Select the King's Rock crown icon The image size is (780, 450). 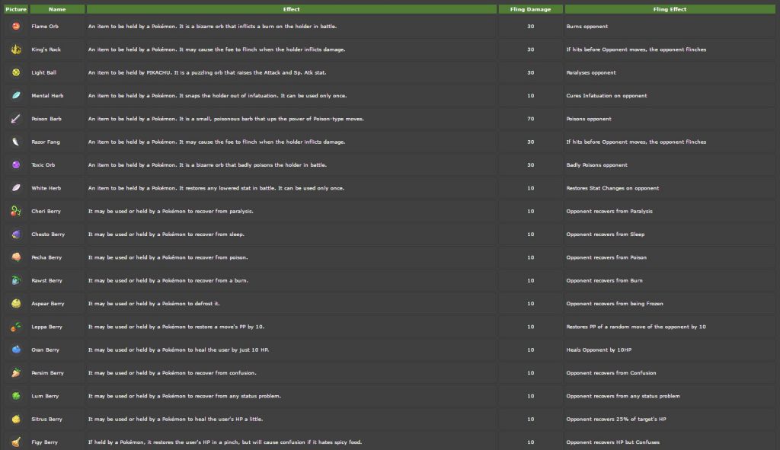tap(16, 49)
